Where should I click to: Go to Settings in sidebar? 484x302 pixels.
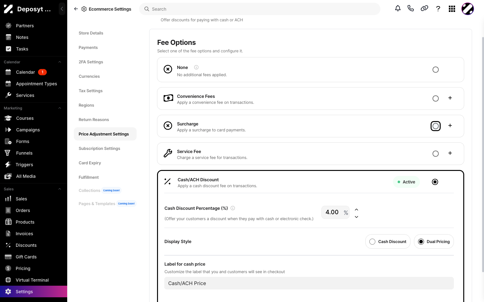34,292
